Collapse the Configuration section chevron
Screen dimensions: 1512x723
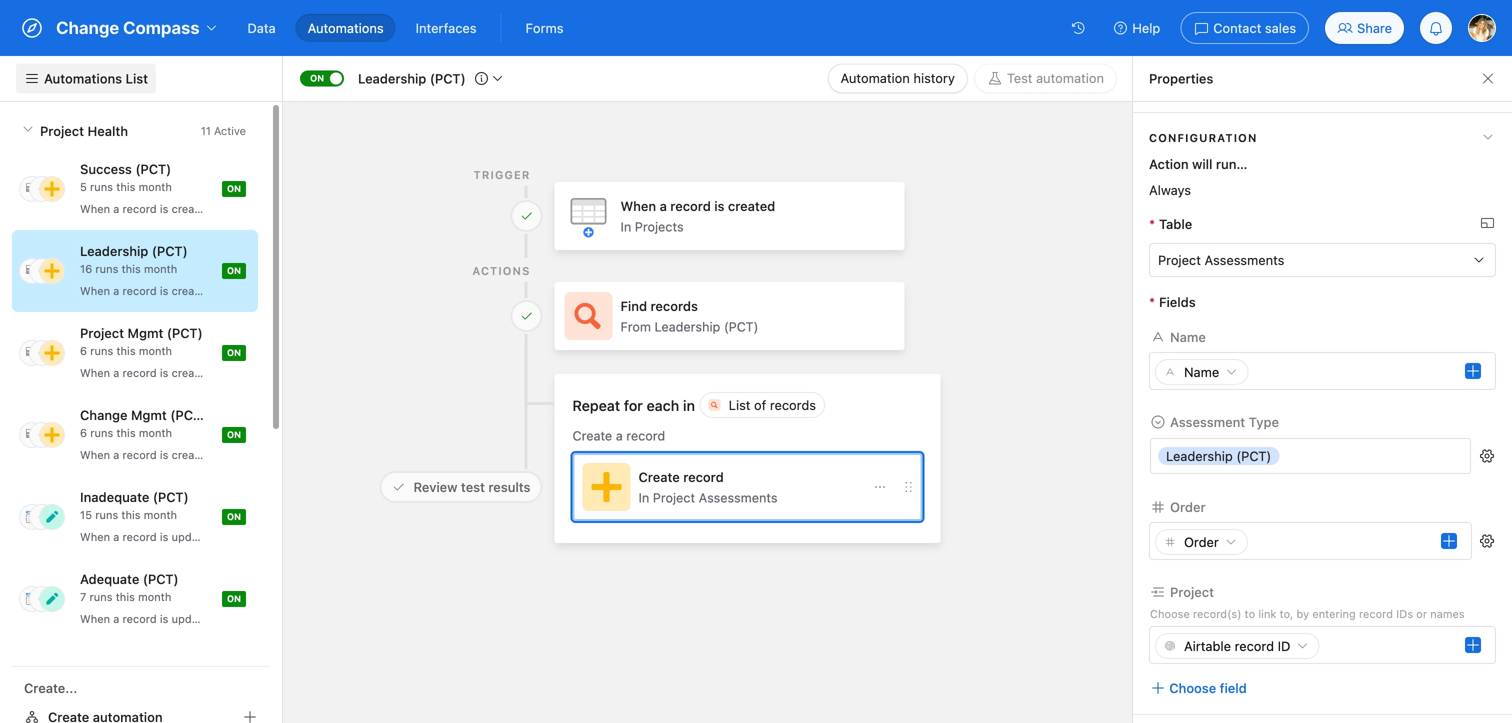pyautogui.click(x=1487, y=137)
